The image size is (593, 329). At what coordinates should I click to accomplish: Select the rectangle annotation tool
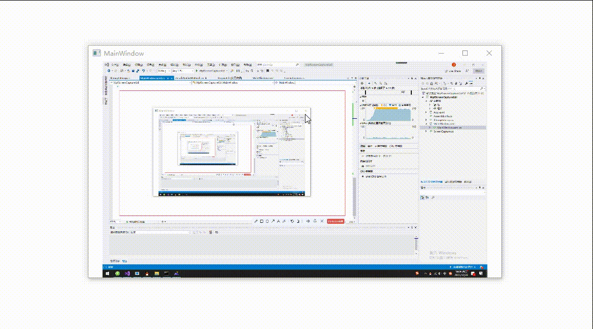pyautogui.click(x=261, y=221)
